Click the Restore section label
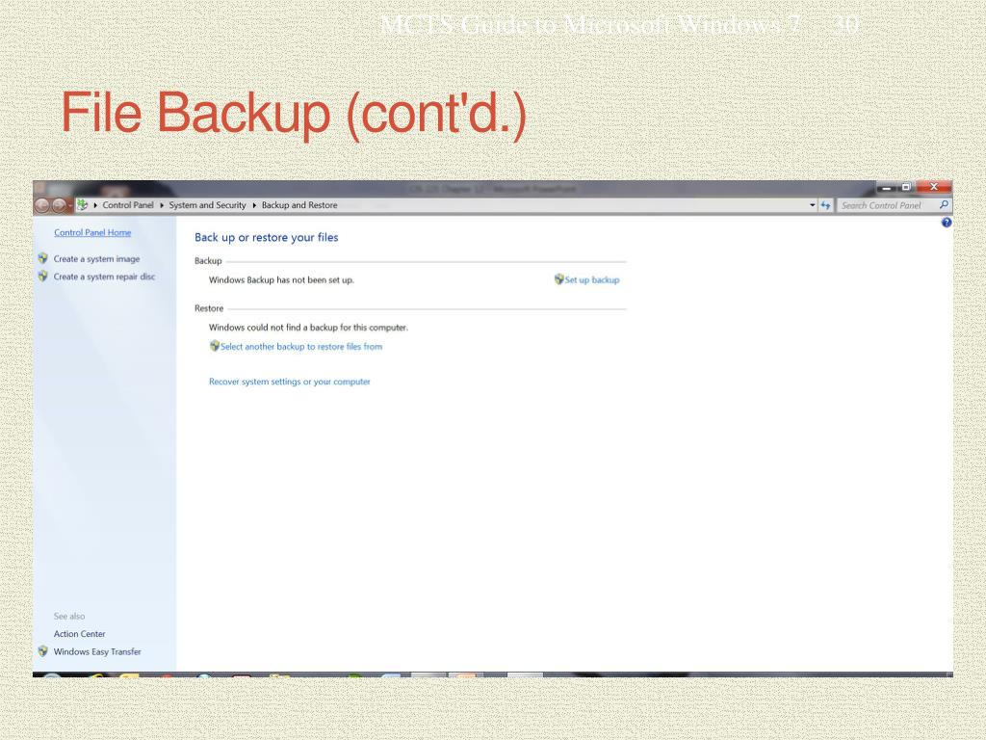This screenshot has height=740, width=986. [209, 308]
